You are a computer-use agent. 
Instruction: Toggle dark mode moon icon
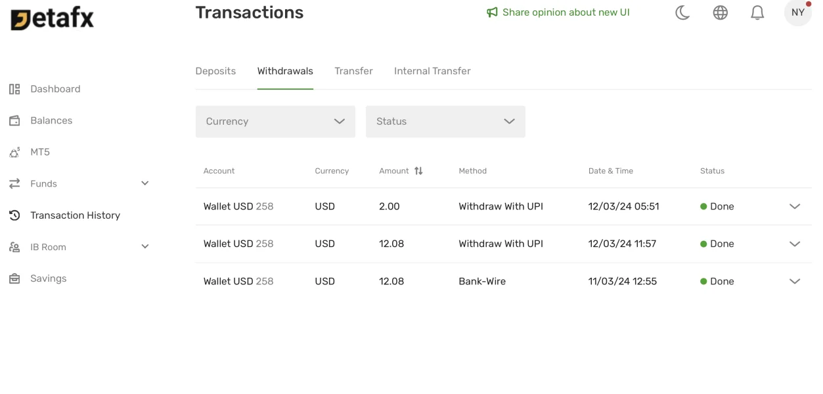pos(682,12)
